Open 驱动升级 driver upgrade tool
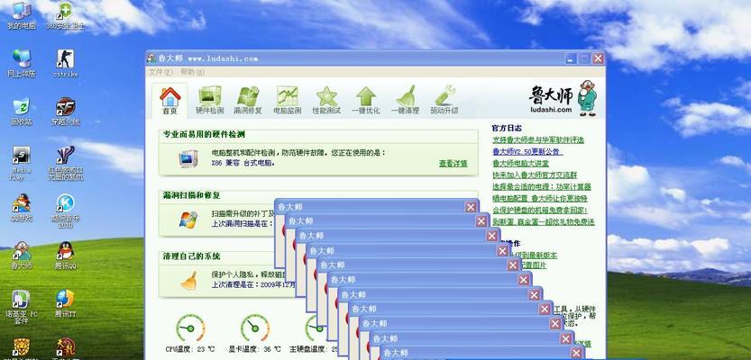This screenshot has width=751, height=360. (444, 101)
